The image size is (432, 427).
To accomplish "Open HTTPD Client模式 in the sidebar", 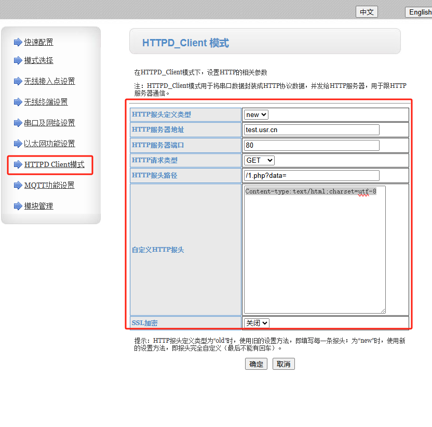I will [54, 164].
